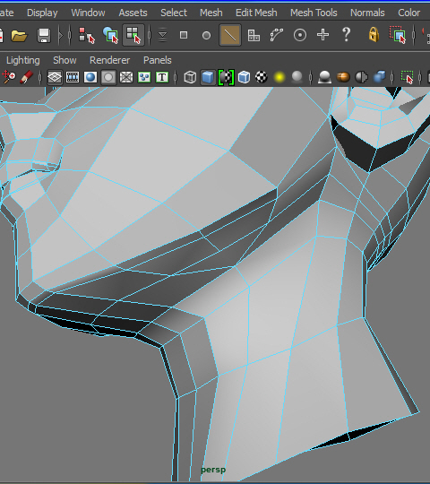Open the Display menu

click(42, 13)
